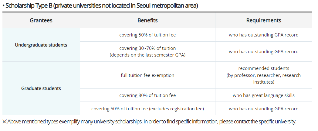The image size is (318, 131).
Task: Click the GPA requirement in the last row
Action: tap(263, 109)
